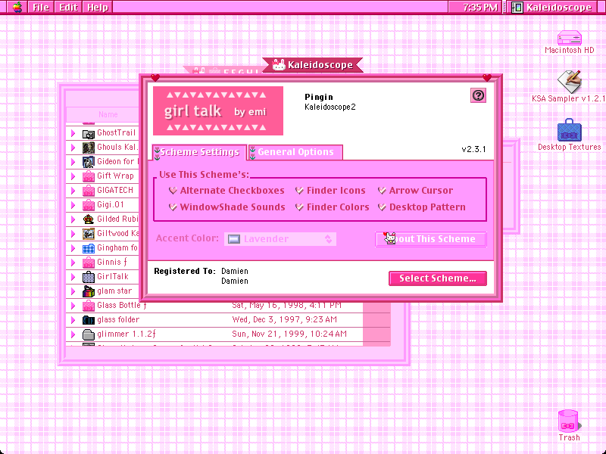Viewport: 606px width, 454px height.
Task: Open the Kaleidoscope application switcher menu
Action: coord(554,8)
